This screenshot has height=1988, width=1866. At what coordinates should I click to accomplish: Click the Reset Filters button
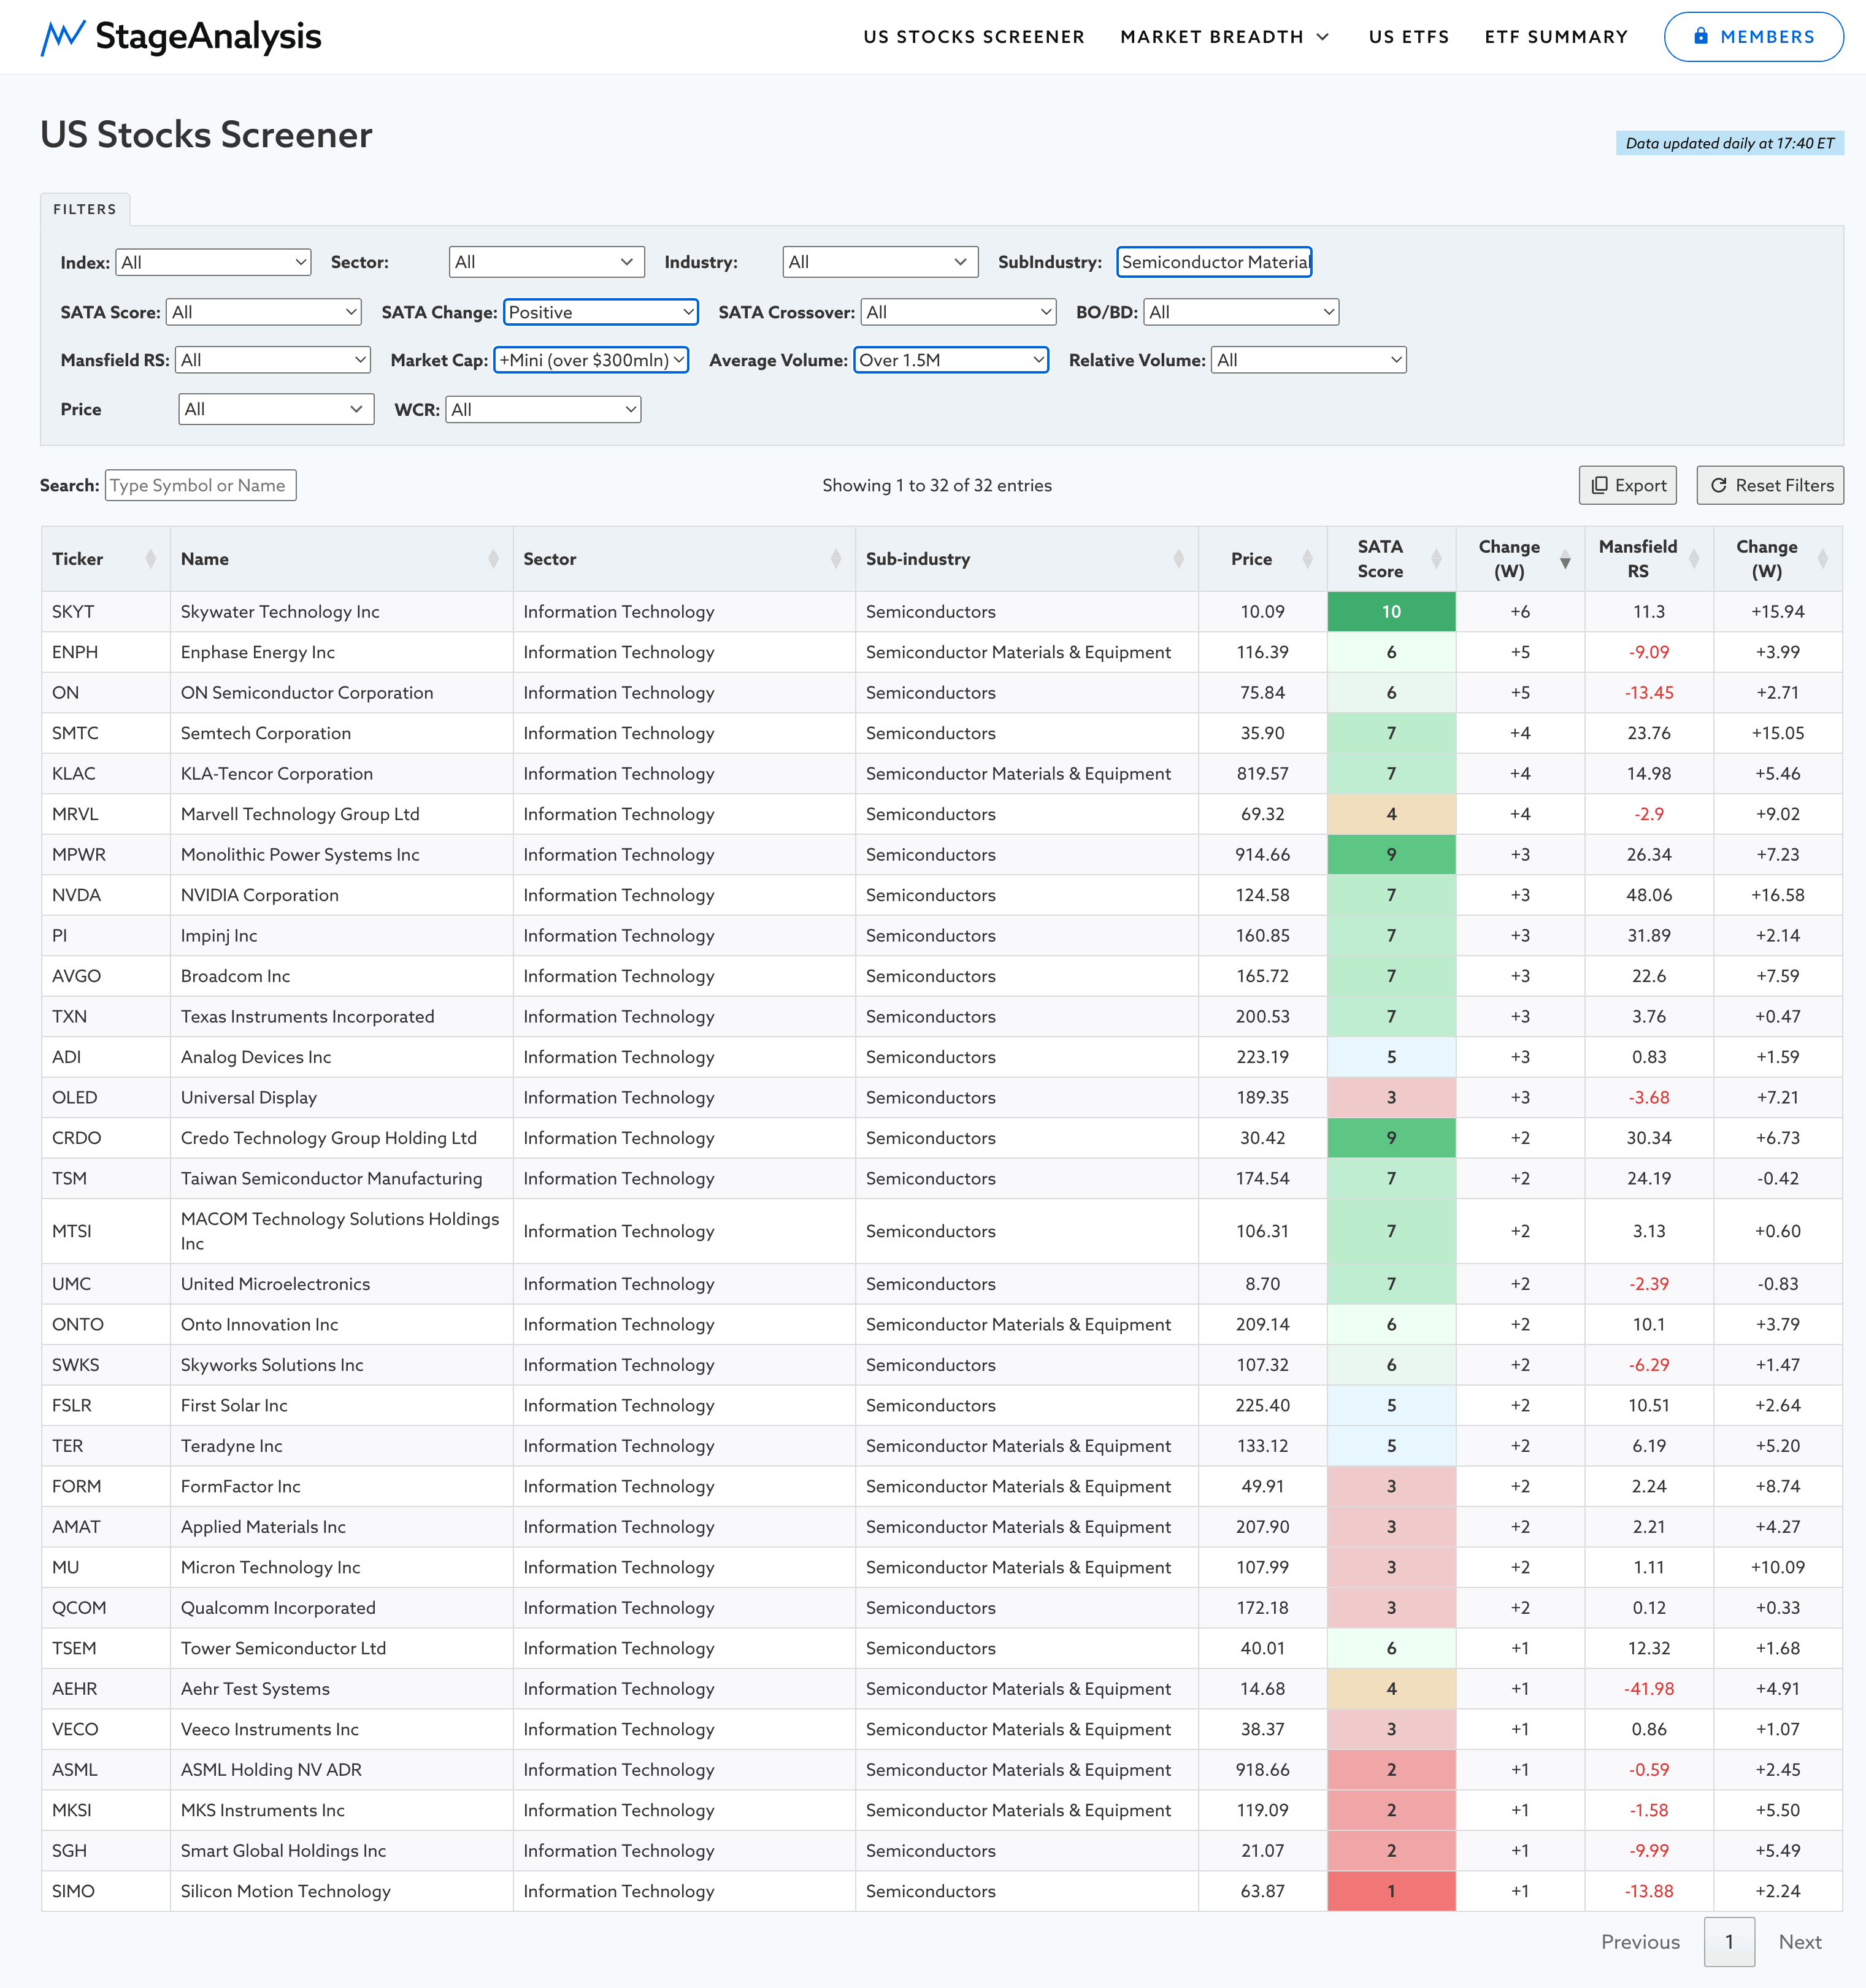point(1770,485)
